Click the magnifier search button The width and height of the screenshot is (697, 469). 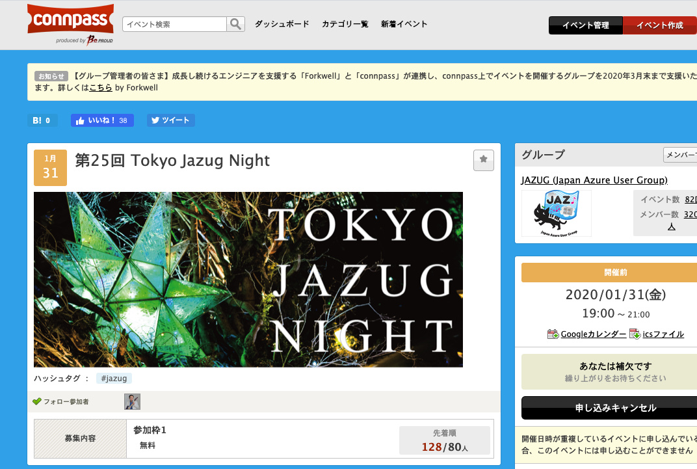coord(235,24)
